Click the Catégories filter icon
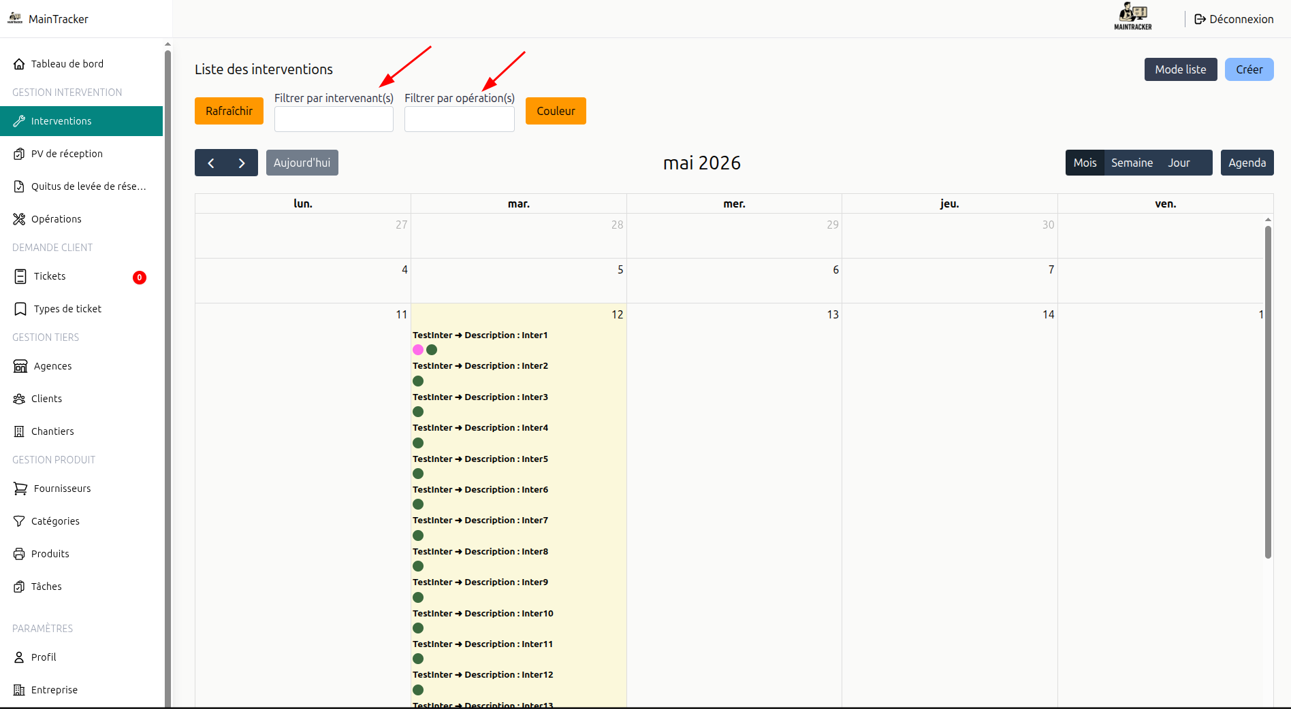1291x709 pixels. click(x=19, y=521)
